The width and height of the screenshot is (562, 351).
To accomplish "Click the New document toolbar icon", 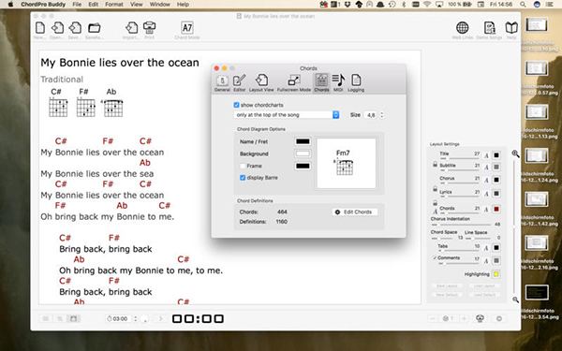I will pos(40,27).
